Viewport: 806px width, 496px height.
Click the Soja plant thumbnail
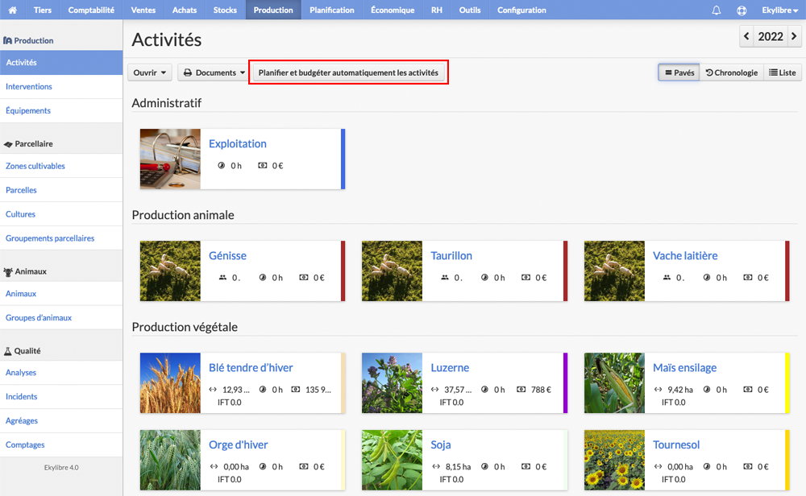tap(393, 460)
